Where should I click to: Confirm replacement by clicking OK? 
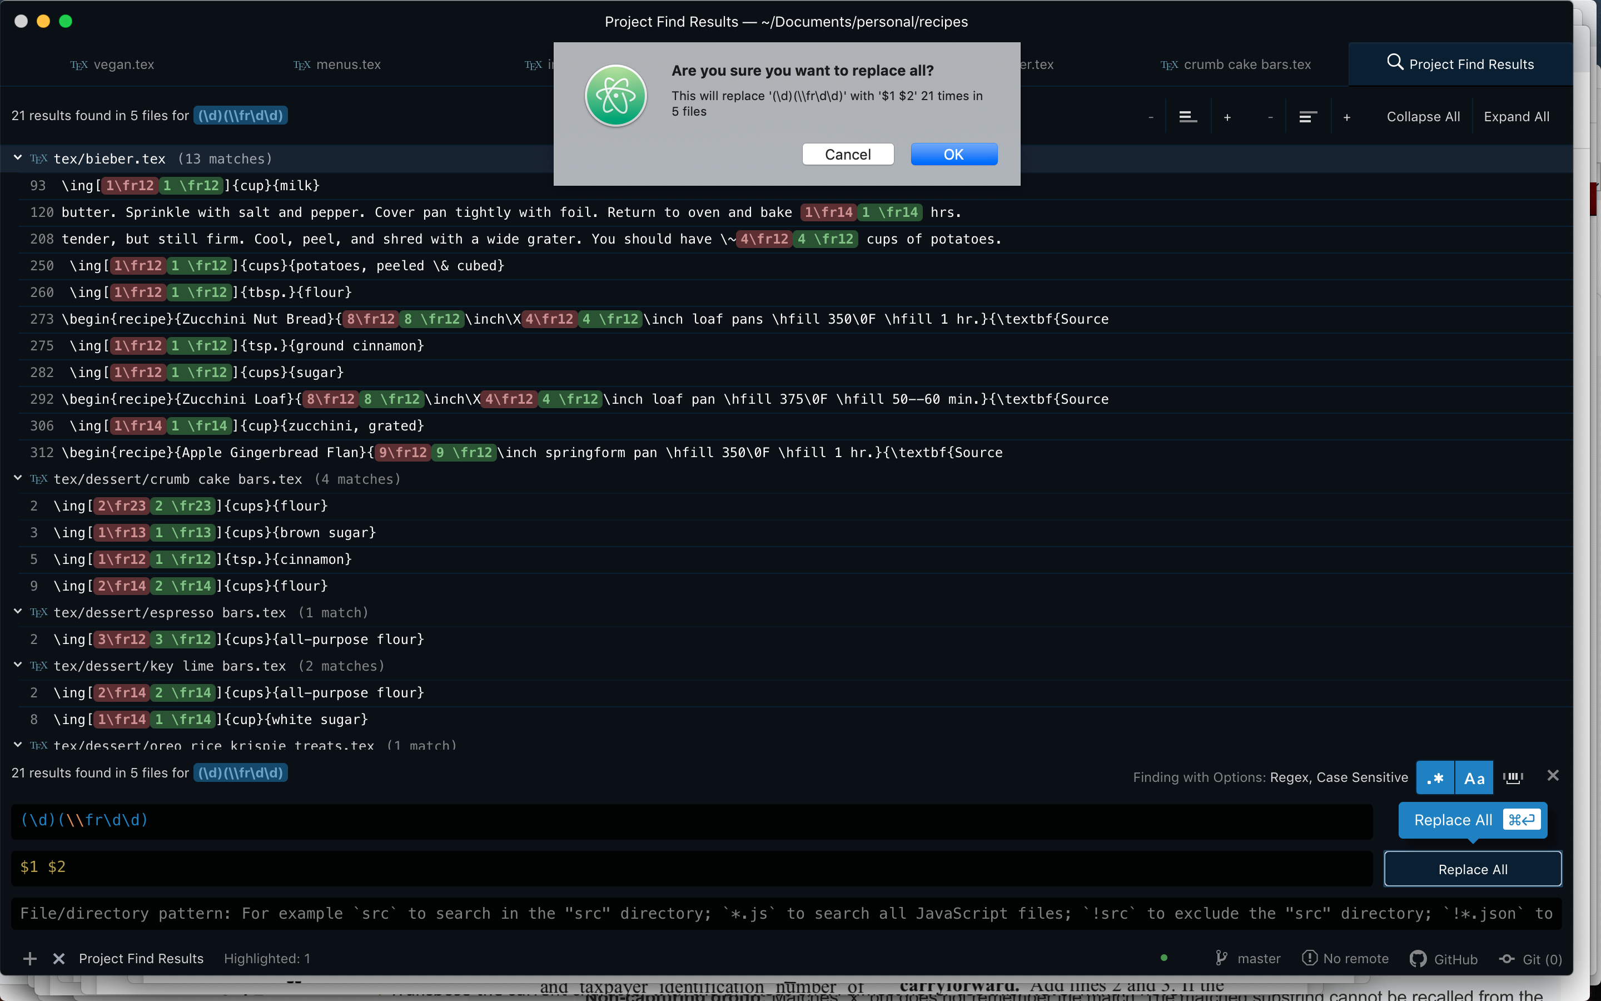953,153
